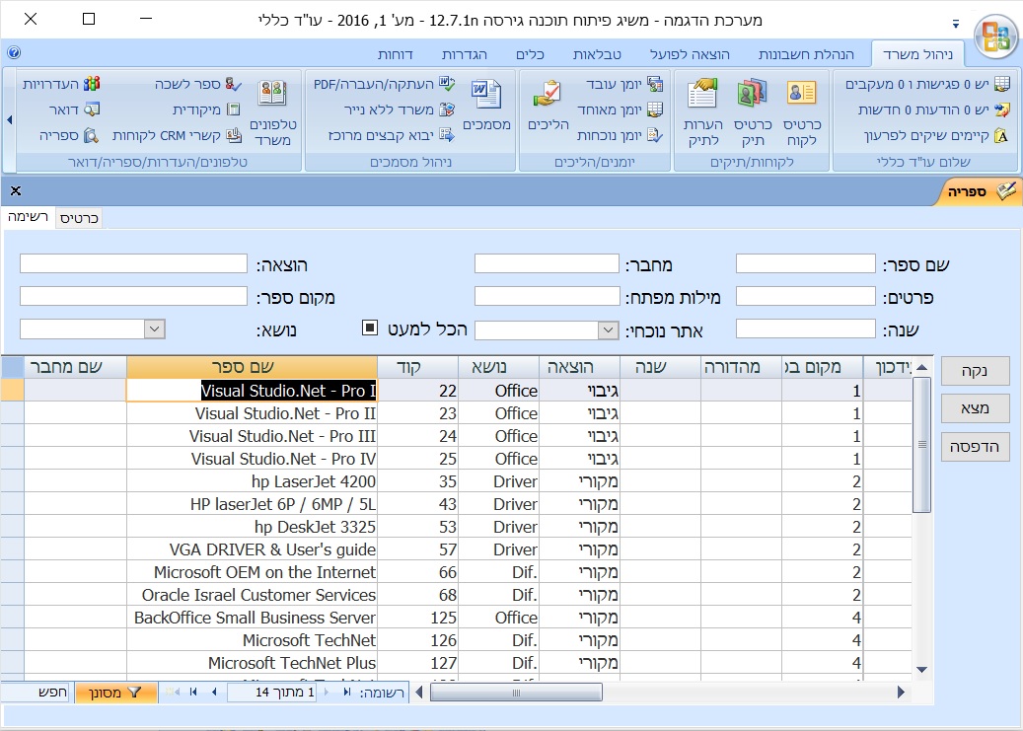Image resolution: width=1023 pixels, height=731 pixels.
Task: Click the ספר לשכה bar directory icon
Action: [x=234, y=84]
